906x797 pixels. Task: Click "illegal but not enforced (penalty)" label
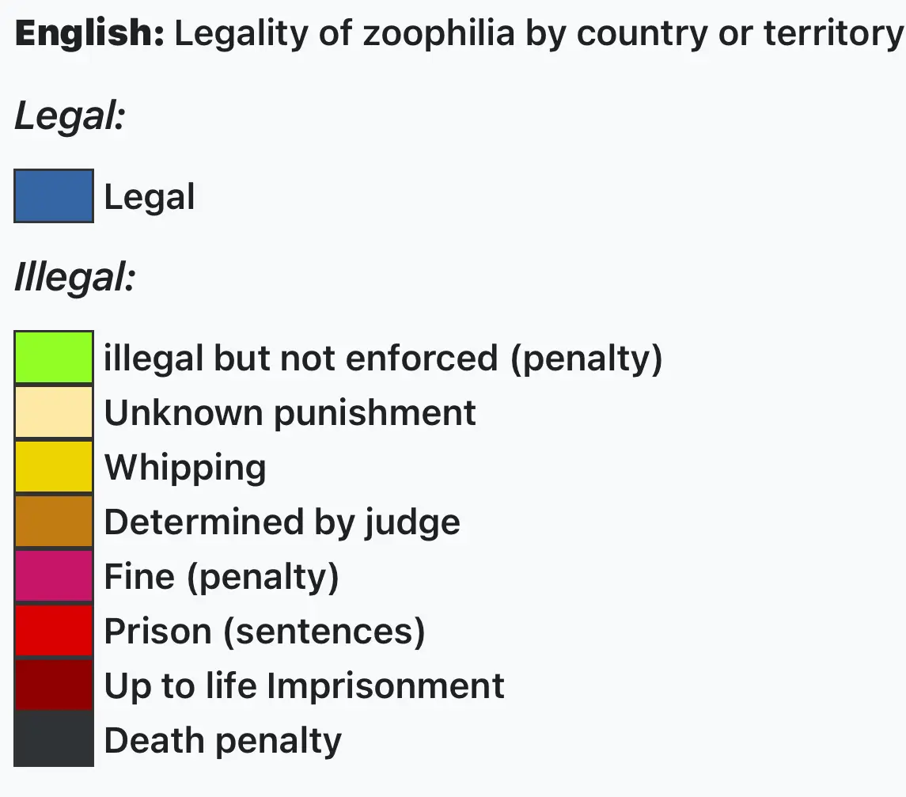[383, 359]
